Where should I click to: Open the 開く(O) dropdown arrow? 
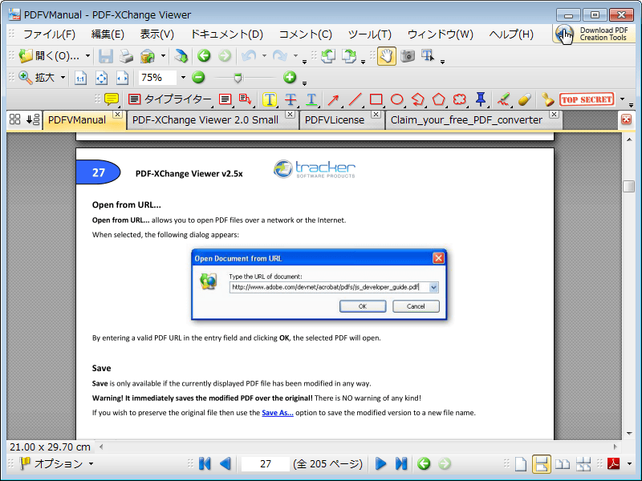87,56
